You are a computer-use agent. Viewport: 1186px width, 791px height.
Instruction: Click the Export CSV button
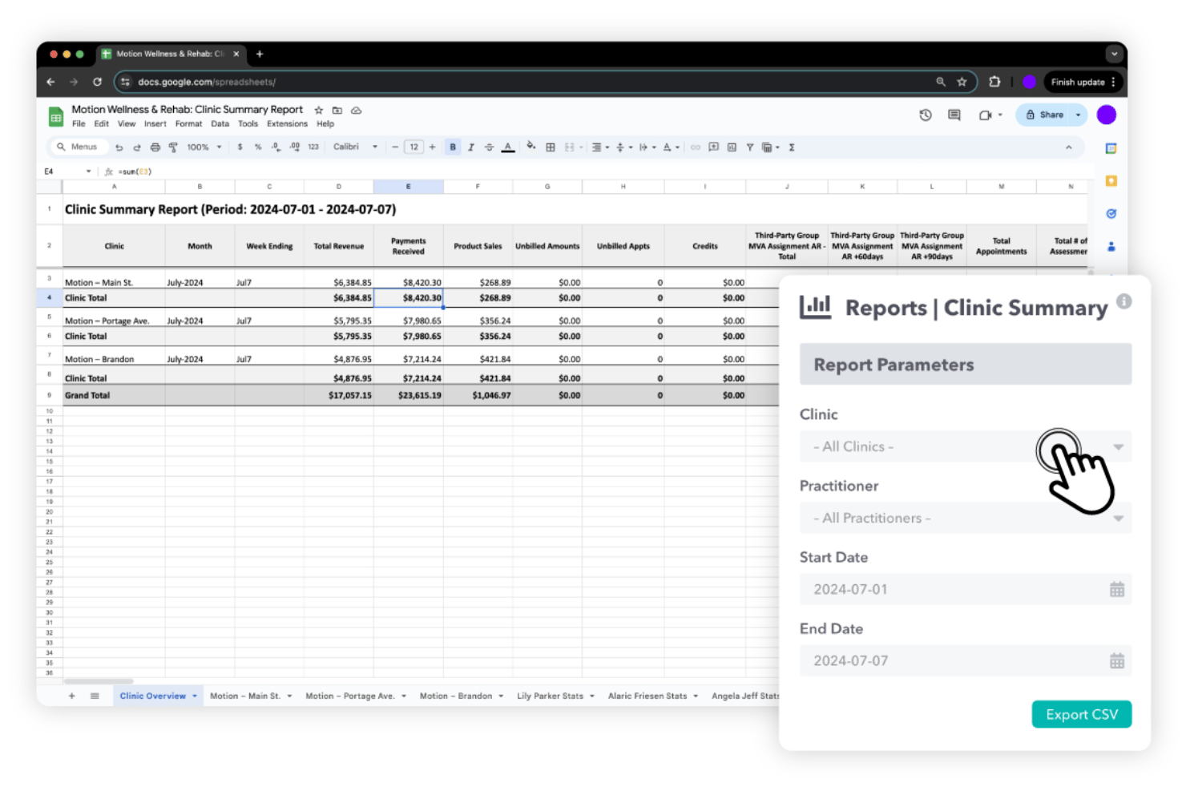tap(1082, 715)
